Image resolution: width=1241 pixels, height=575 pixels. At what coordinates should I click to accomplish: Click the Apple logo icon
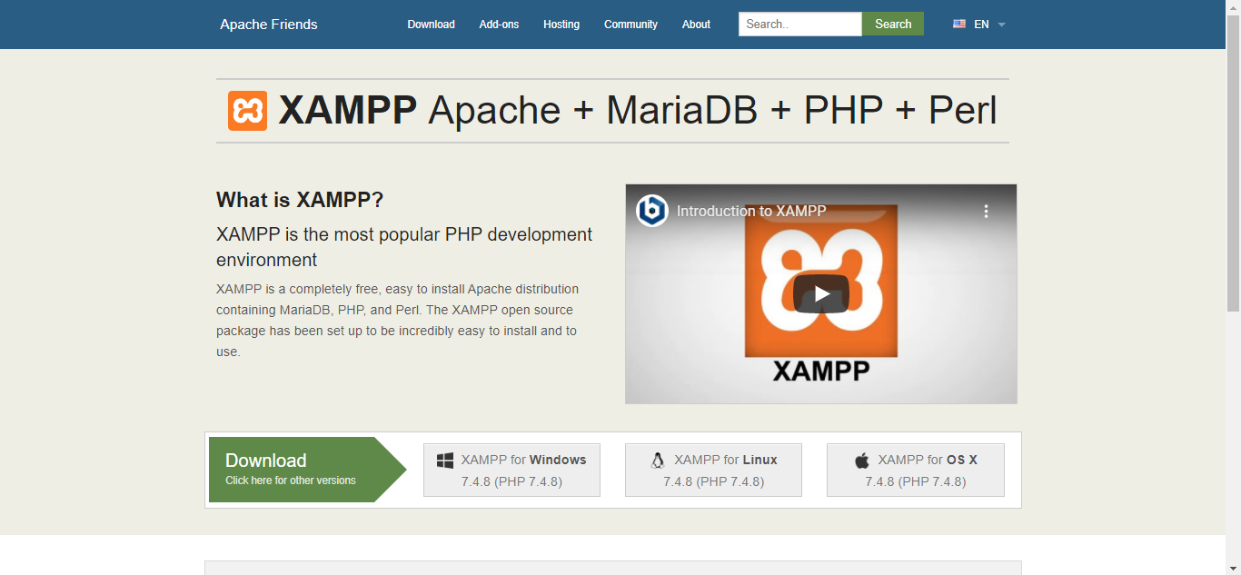coord(862,461)
